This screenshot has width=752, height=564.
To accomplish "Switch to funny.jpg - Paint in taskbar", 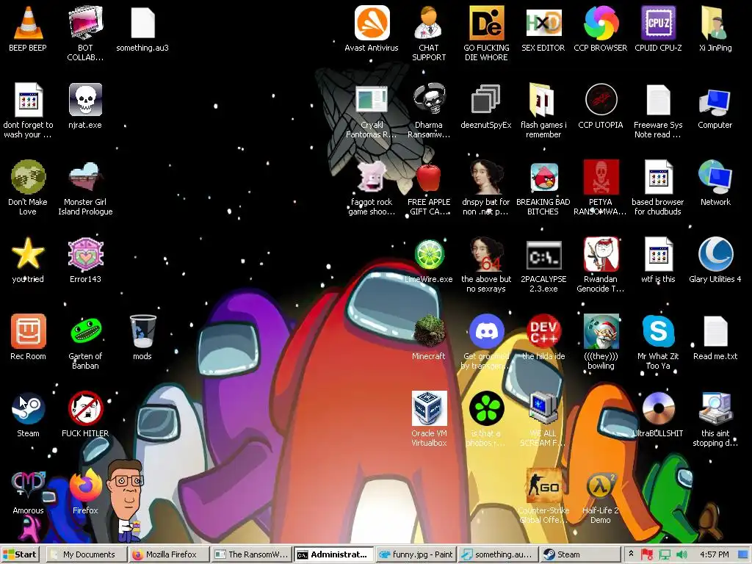I will tap(416, 554).
